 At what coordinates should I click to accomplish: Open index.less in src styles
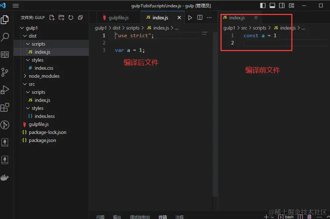(51, 116)
